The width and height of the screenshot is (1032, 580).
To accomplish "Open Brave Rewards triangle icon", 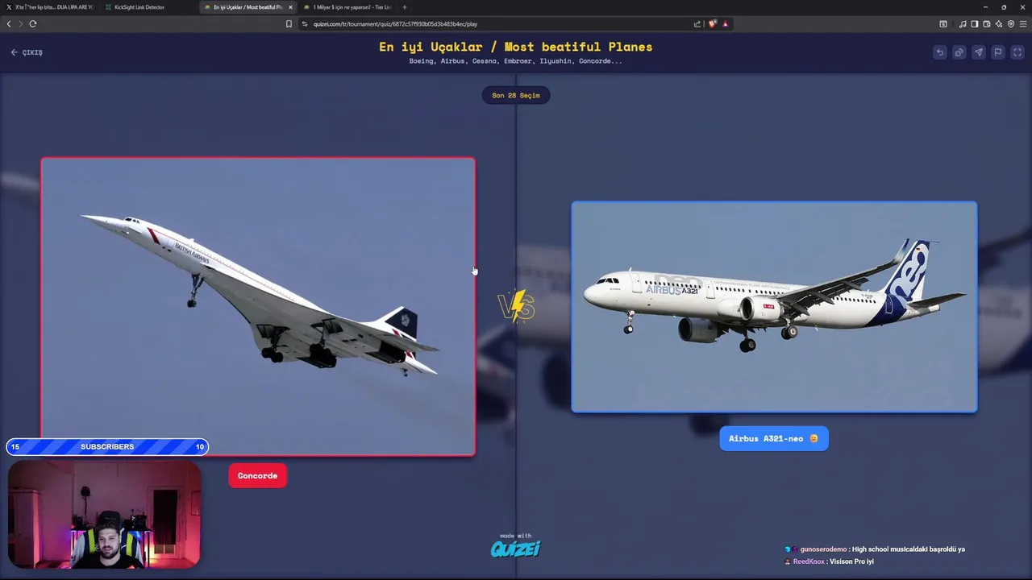I will click(725, 24).
